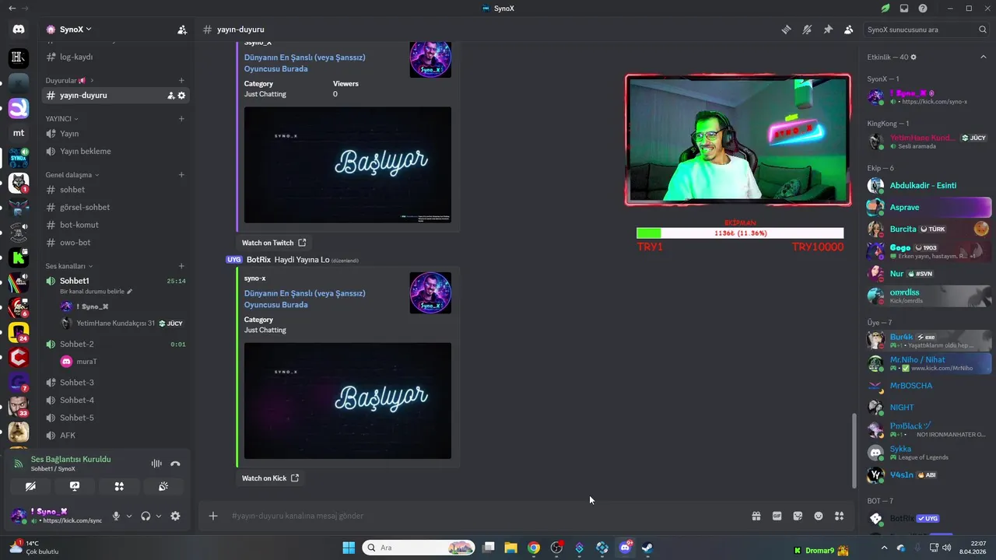This screenshot has height=560, width=996.
Task: Toggle the headphone deafen button
Action: pos(146,516)
